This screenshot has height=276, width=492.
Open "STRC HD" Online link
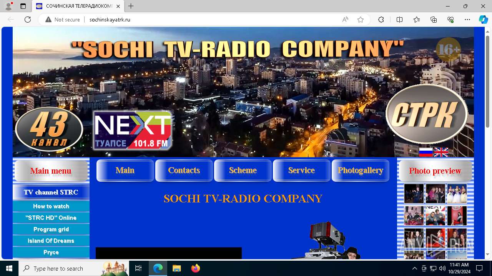(51, 218)
